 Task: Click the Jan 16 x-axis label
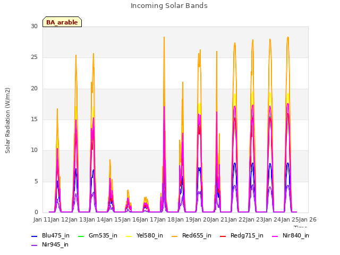tap(131, 219)
